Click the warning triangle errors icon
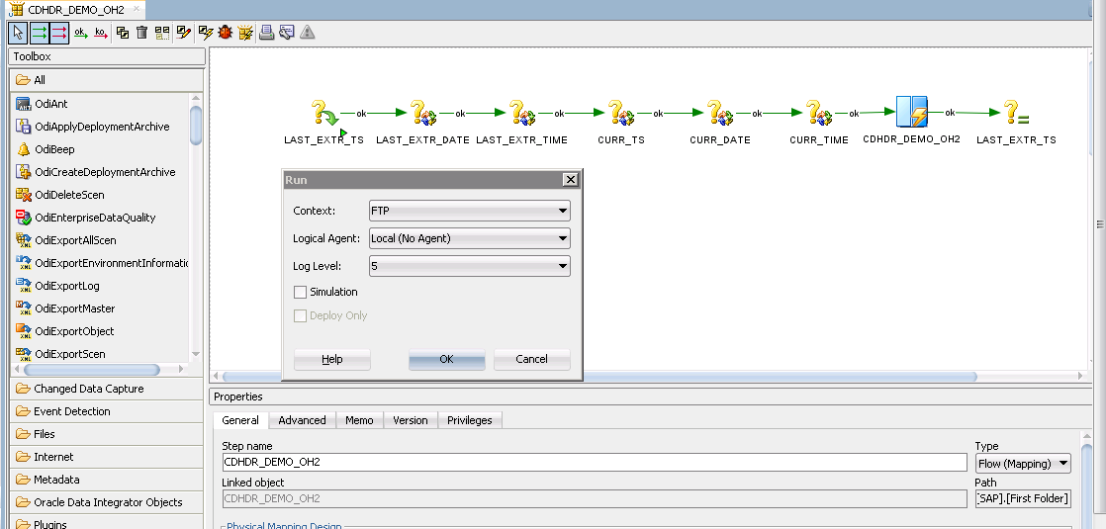 tap(308, 33)
